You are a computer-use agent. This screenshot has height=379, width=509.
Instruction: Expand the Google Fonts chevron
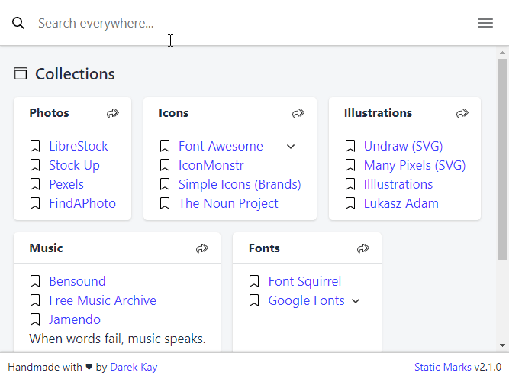coord(356,301)
